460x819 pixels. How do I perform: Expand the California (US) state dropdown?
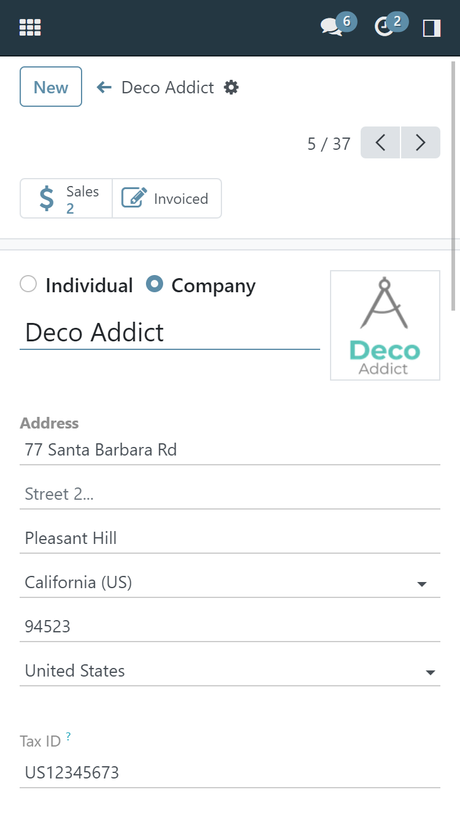point(421,583)
